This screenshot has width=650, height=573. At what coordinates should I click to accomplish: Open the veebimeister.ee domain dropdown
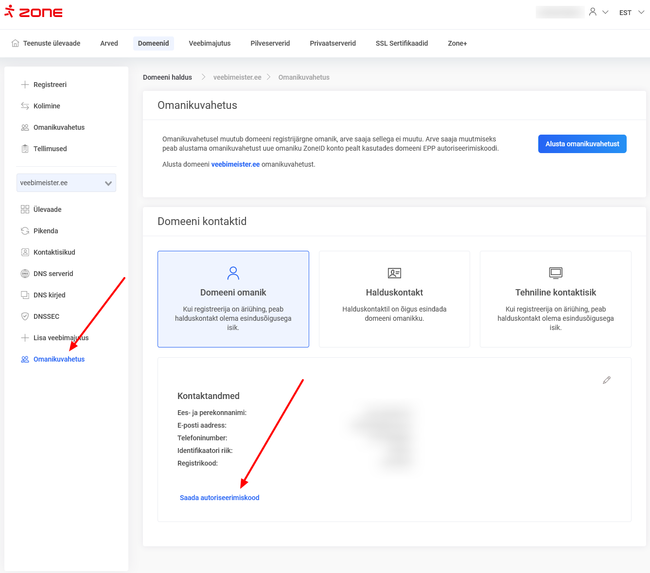click(66, 183)
